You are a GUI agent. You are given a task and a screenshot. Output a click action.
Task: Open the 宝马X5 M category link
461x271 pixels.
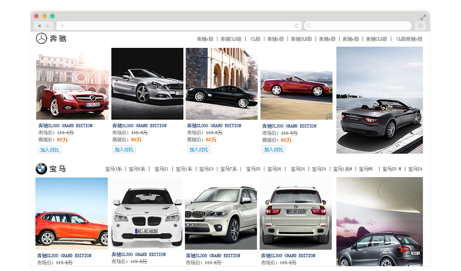coord(392,169)
